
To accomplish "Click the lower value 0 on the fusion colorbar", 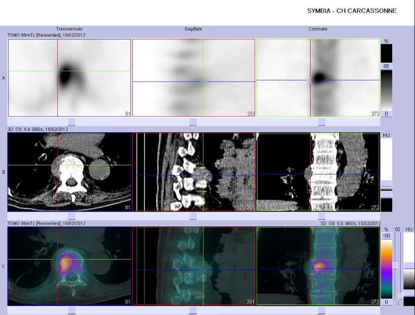I will [387, 302].
